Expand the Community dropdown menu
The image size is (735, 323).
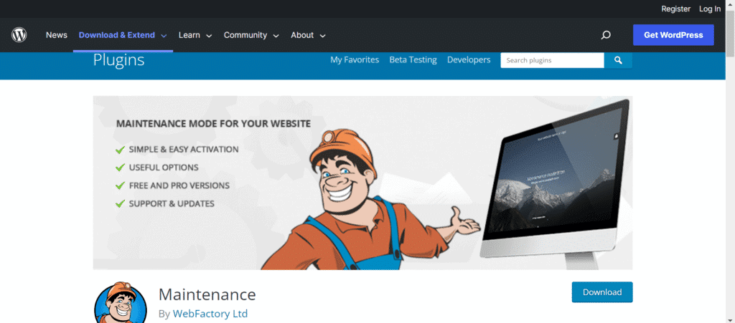[251, 35]
